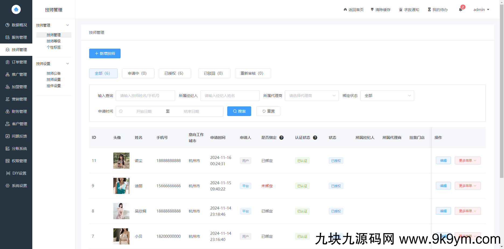Screen dimensions: 504x249
Task: Switch to the 已授权 tab
Action: coord(175,73)
